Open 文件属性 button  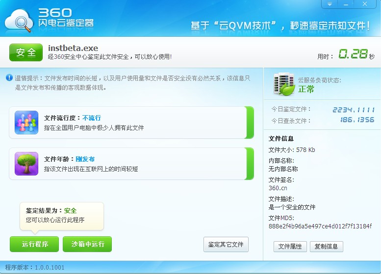click(x=290, y=247)
